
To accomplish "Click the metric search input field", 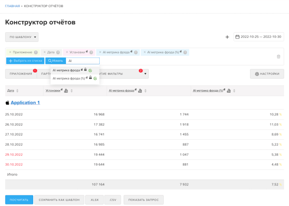I will [x=82, y=61].
